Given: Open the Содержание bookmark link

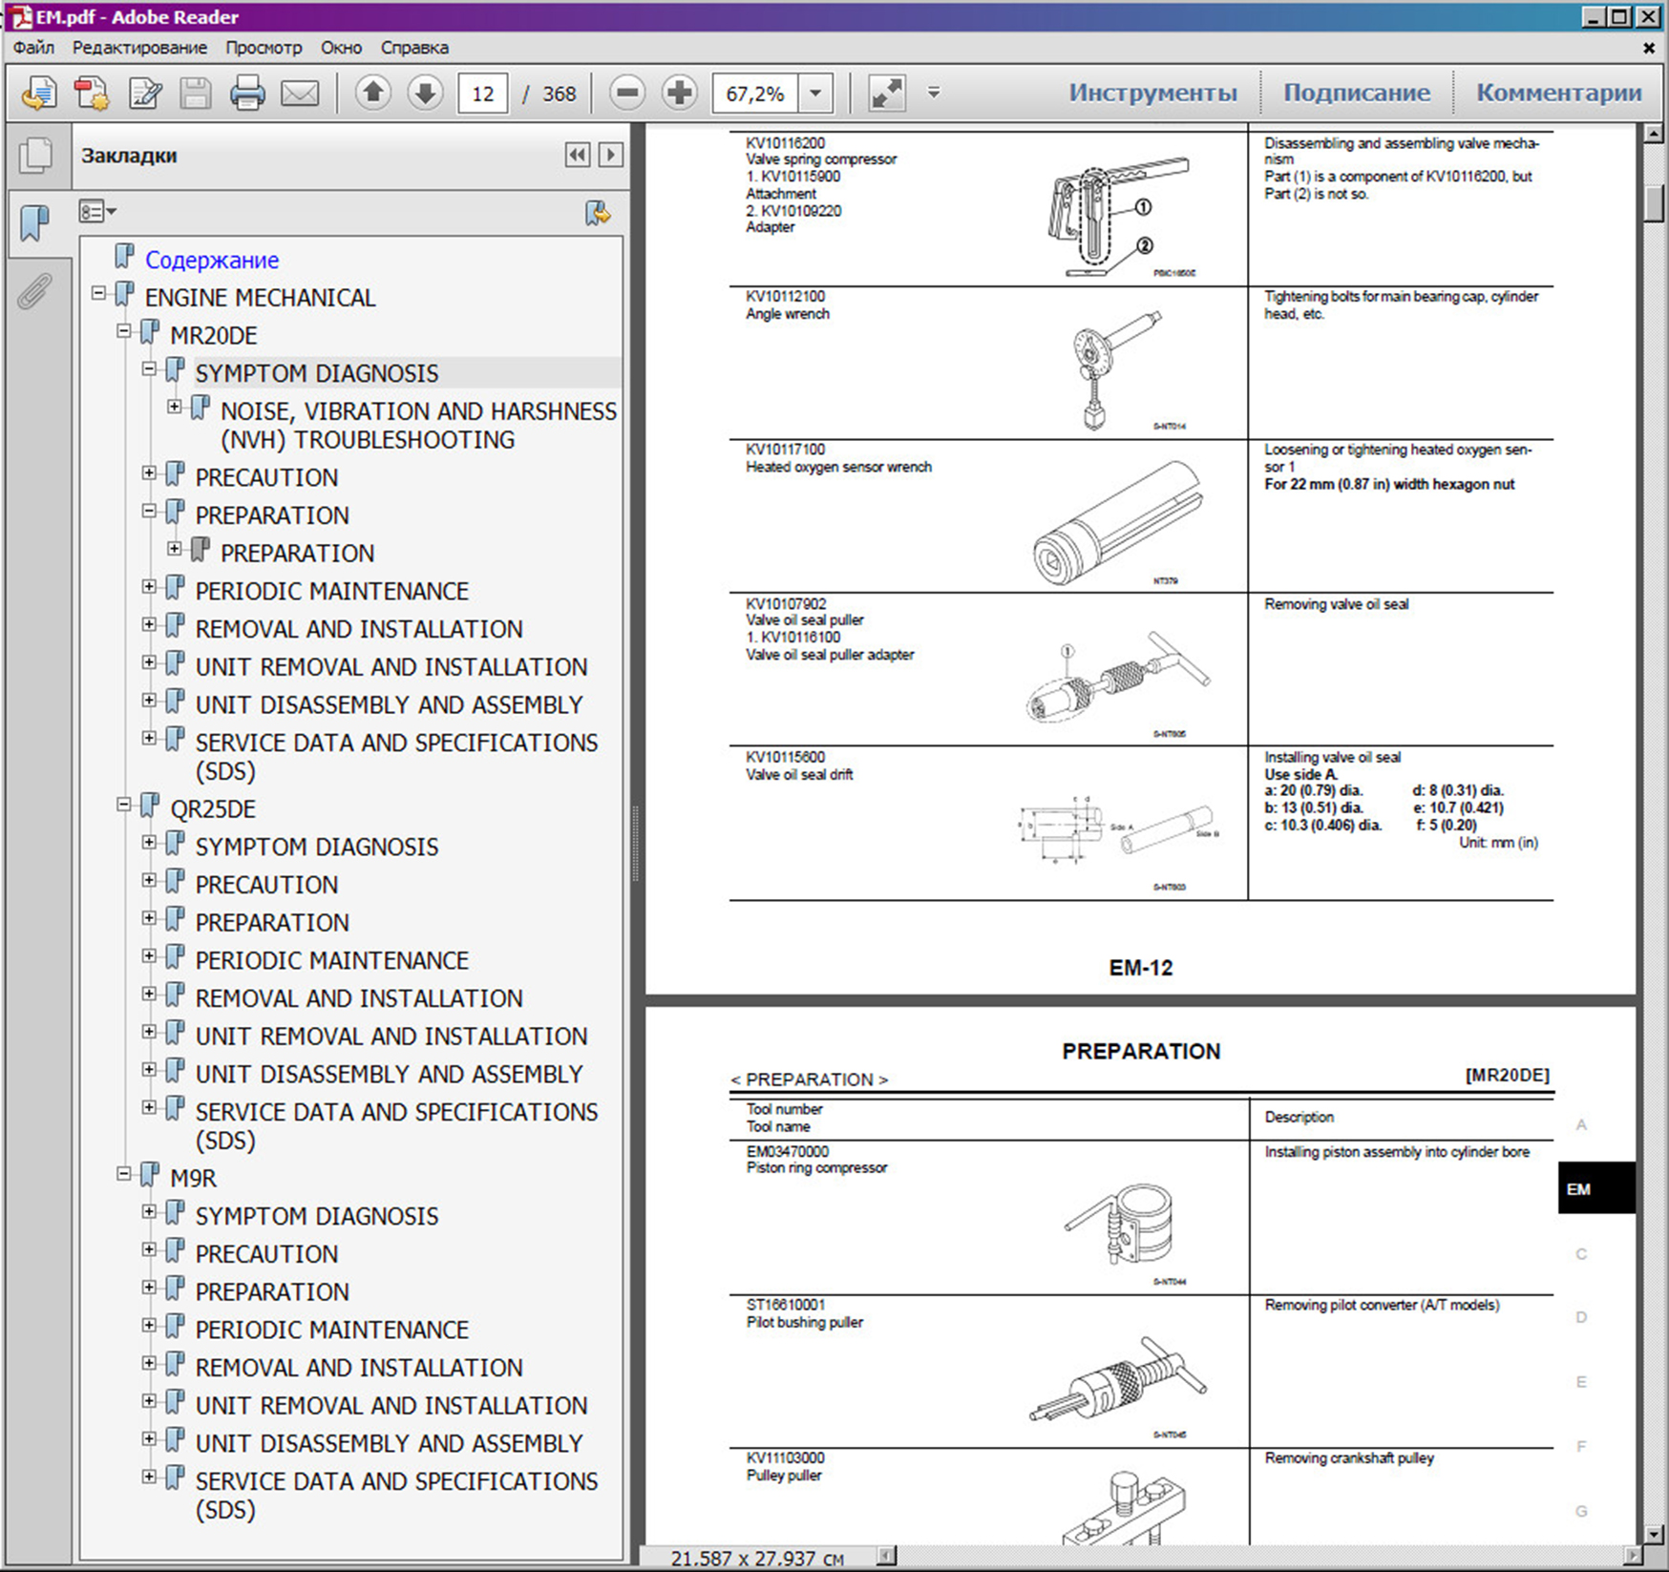Looking at the screenshot, I should pyautogui.click(x=212, y=260).
